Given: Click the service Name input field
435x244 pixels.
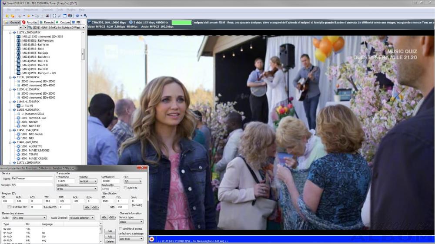Looking at the screenshot, I should [32, 178].
